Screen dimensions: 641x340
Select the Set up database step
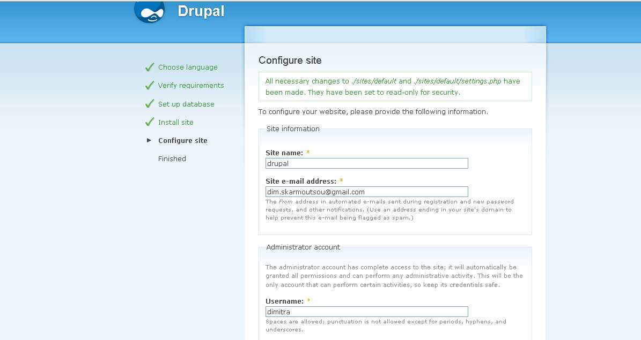[186, 104]
